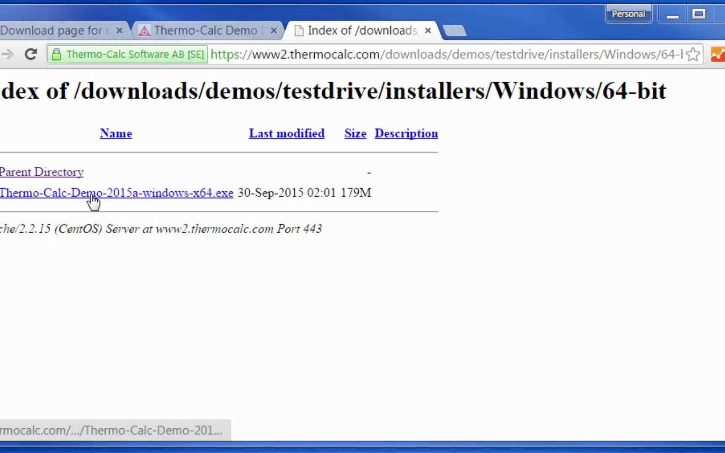The height and width of the screenshot is (453, 725).
Task: Reload the page with the refresh icon
Action: tap(31, 54)
